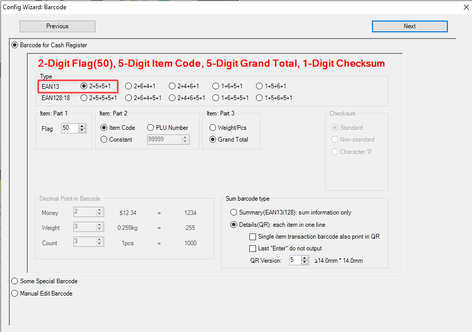Select Some Special Barcode option

pyautogui.click(x=45, y=281)
